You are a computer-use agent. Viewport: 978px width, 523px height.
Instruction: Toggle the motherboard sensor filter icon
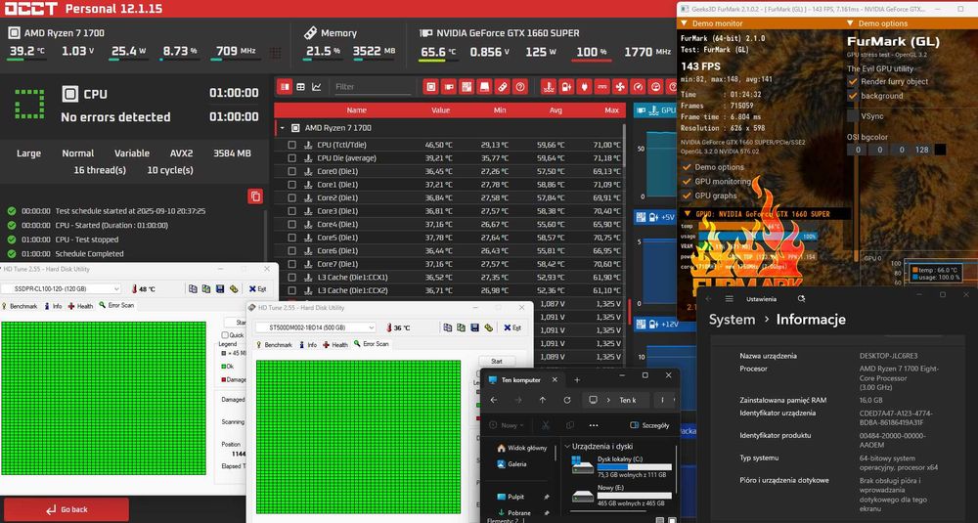point(467,87)
